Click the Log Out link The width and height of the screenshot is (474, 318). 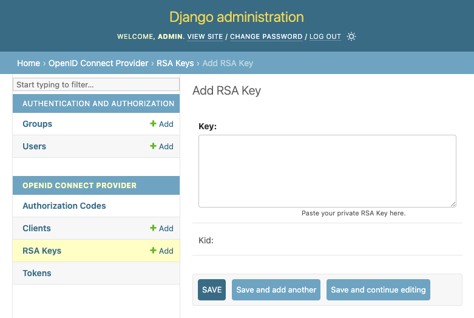[325, 36]
